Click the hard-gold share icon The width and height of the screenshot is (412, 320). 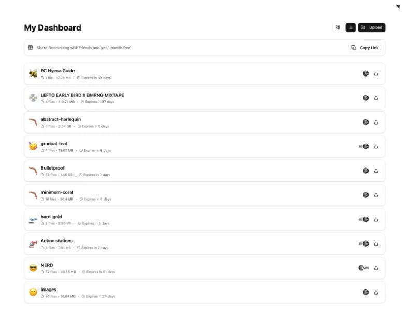point(376,219)
